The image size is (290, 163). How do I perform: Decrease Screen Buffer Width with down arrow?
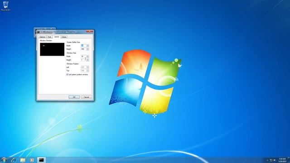pyautogui.click(x=87, y=46)
